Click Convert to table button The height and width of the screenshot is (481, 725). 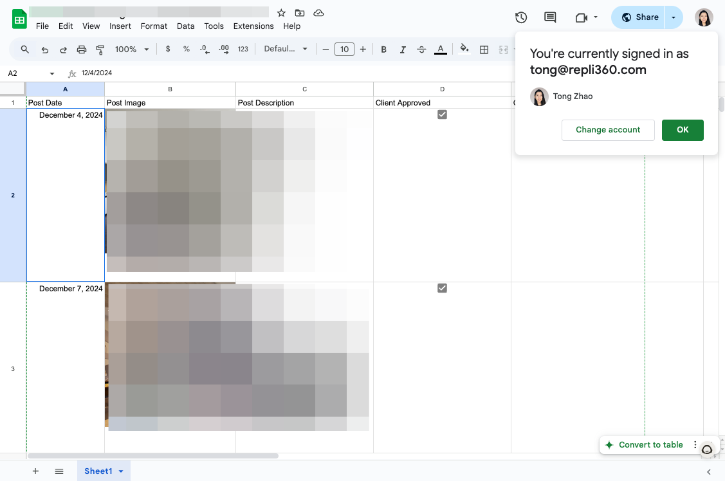645,444
